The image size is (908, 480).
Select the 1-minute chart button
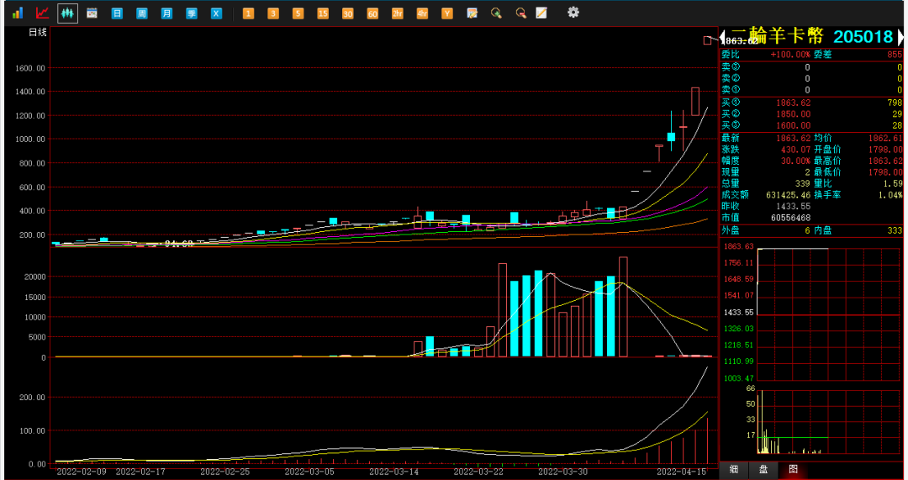(248, 13)
